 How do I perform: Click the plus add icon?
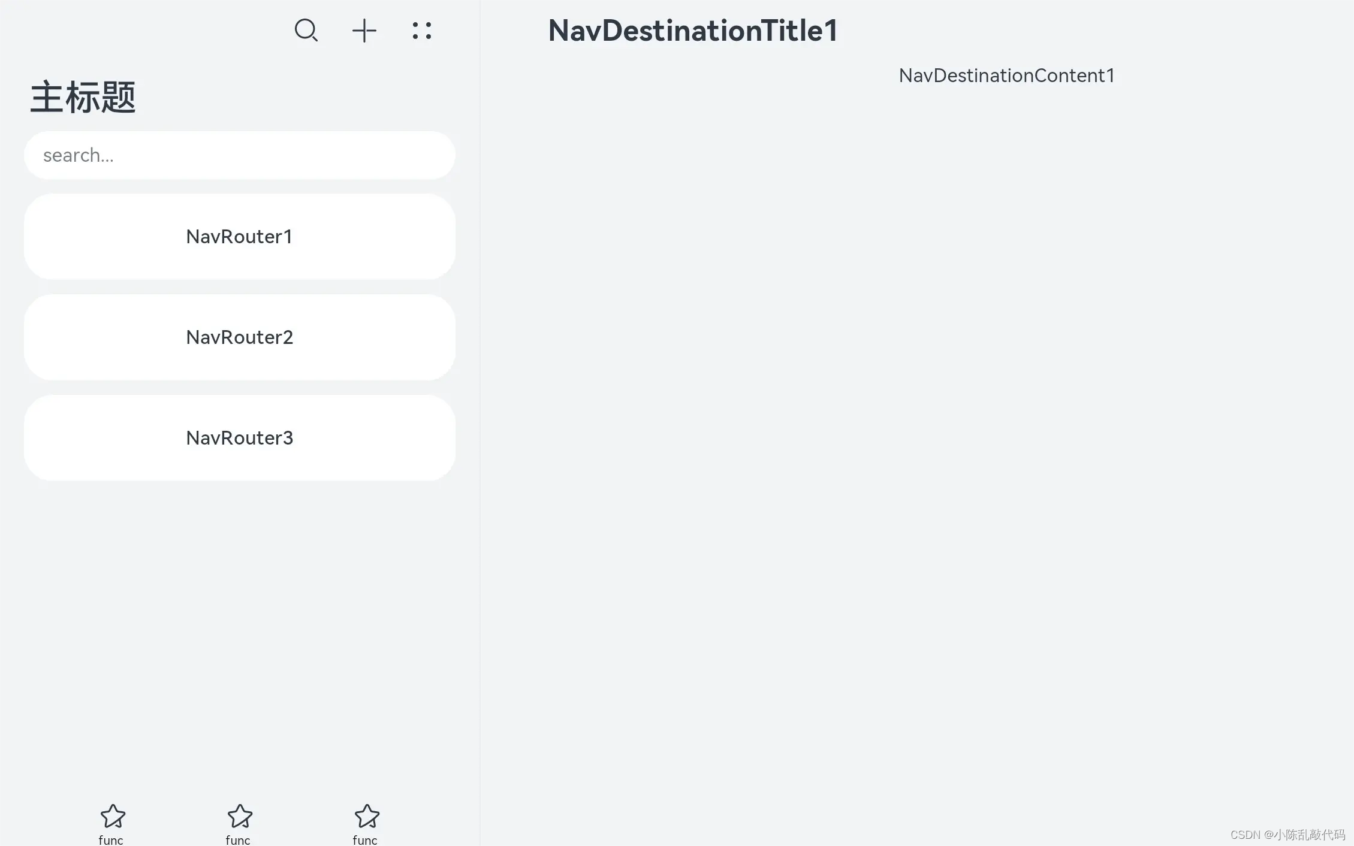[364, 31]
